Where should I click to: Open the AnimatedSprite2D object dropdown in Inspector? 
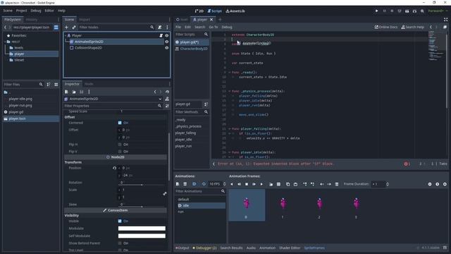click(160, 99)
